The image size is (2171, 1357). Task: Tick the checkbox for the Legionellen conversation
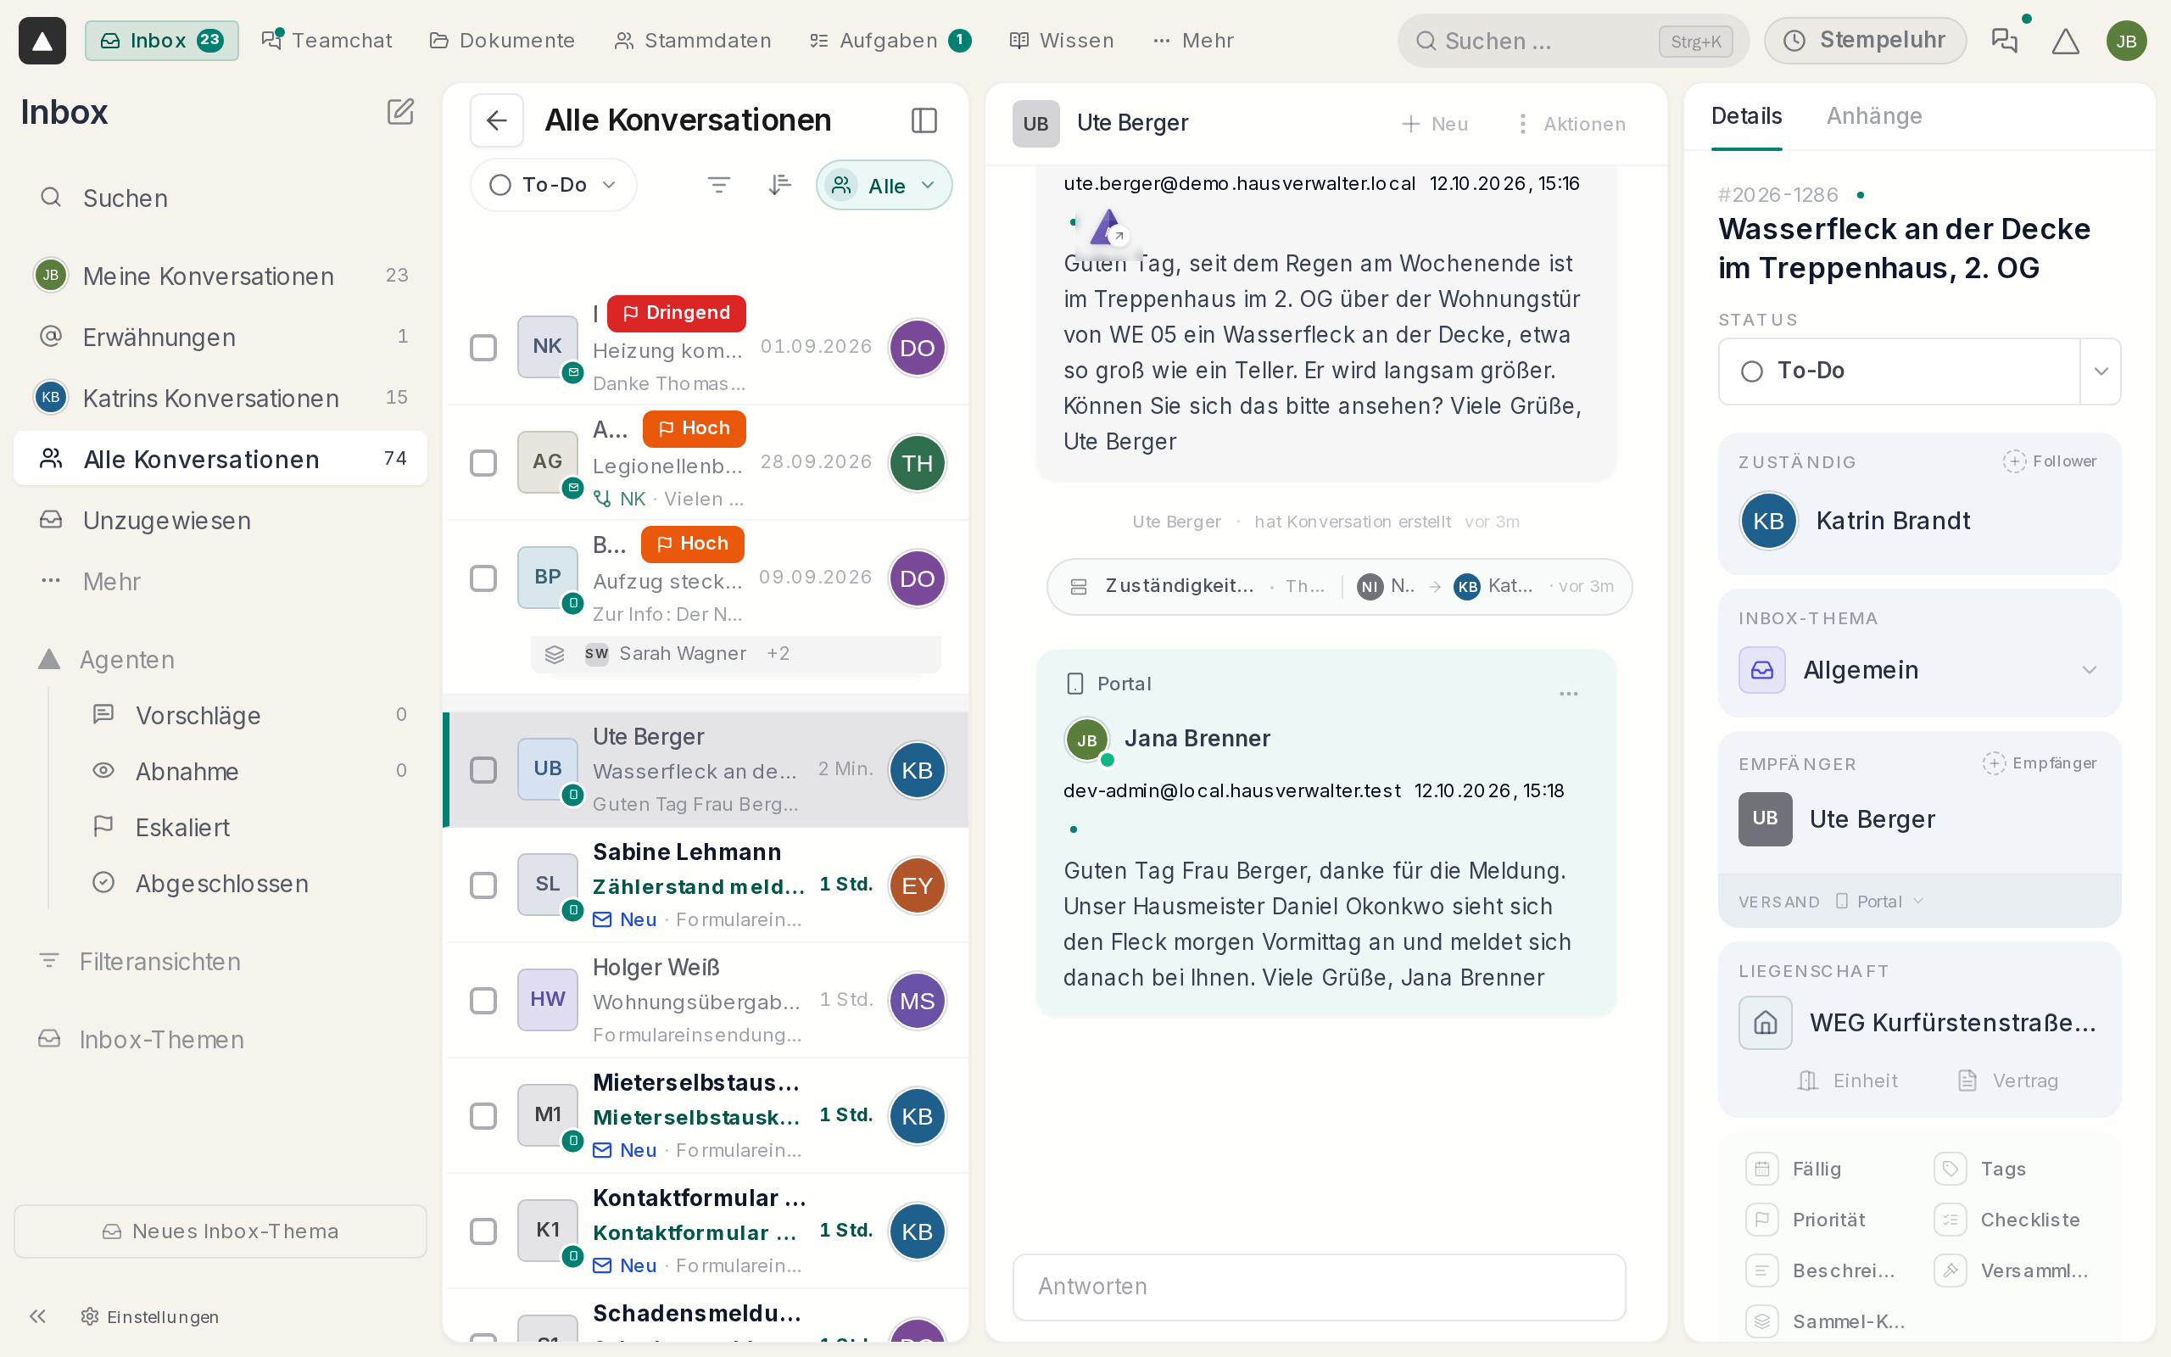click(x=483, y=463)
